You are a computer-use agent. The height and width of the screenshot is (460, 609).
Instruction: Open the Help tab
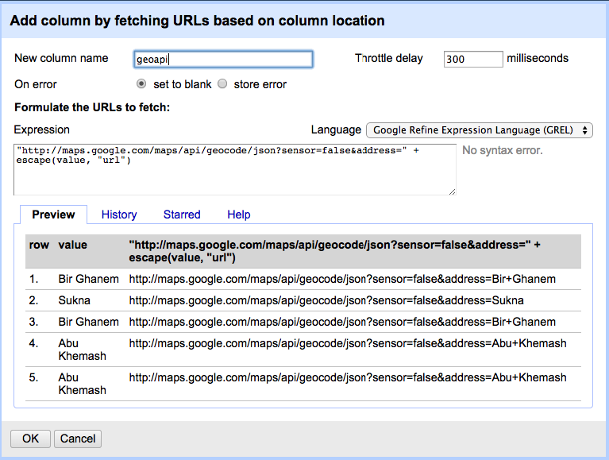click(238, 215)
